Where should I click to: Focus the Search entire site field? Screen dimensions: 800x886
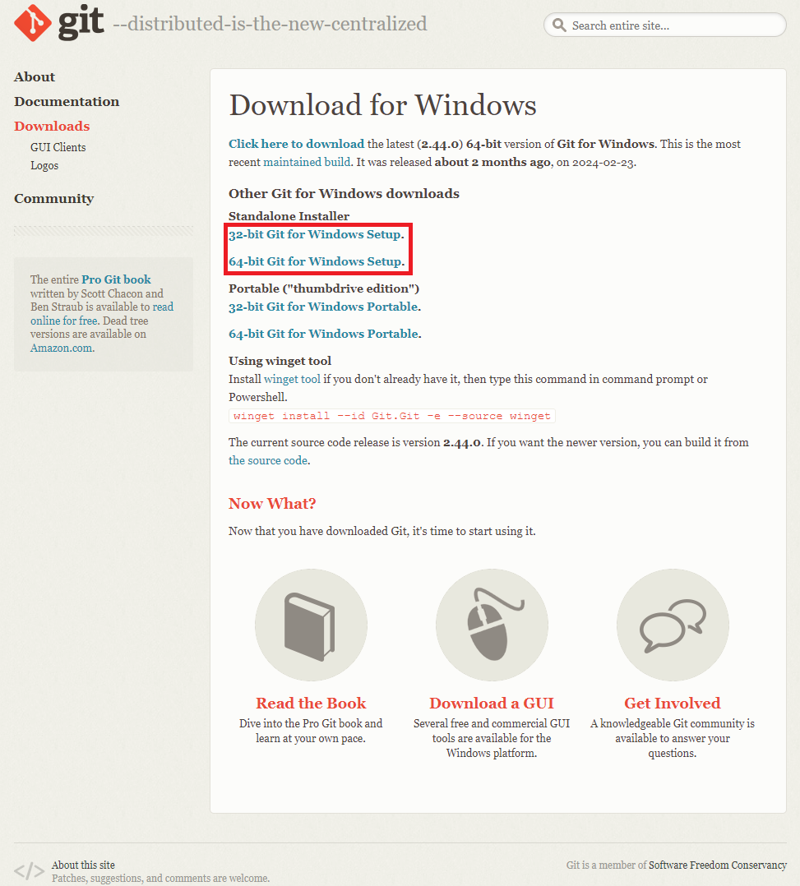[x=665, y=25]
